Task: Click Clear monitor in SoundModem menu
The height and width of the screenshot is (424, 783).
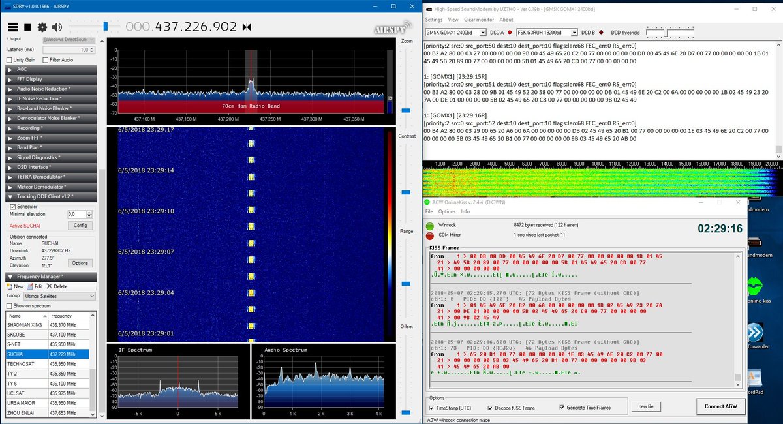Action: pos(478,20)
